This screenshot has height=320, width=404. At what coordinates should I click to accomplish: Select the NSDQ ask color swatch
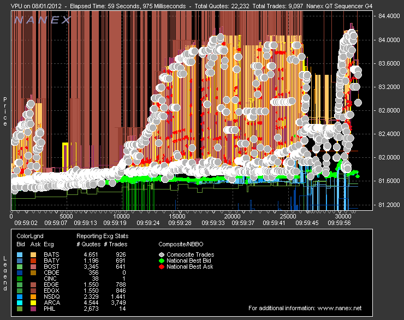pyautogui.click(x=33, y=297)
